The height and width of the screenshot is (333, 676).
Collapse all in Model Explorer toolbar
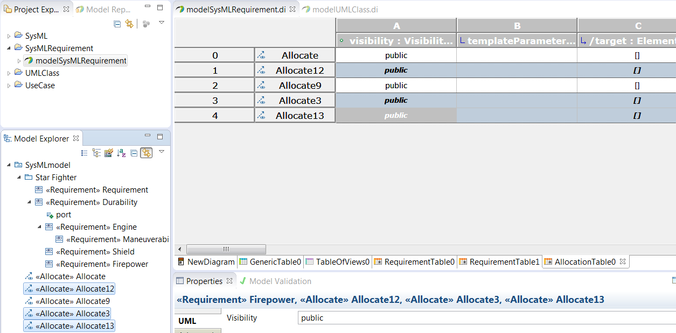tap(134, 153)
